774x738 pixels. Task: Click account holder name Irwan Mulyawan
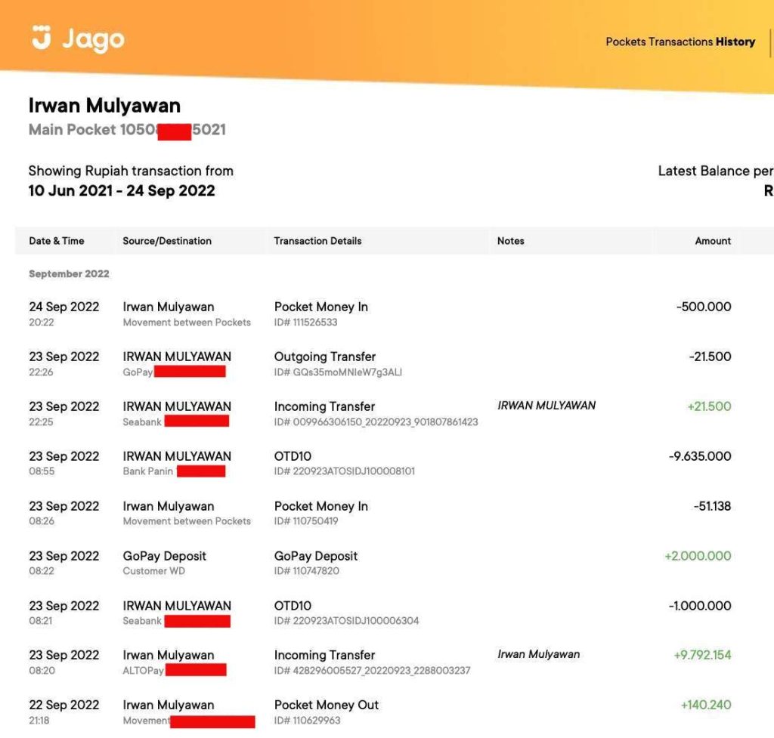click(x=104, y=106)
